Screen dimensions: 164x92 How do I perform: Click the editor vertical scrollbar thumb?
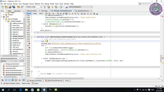tap(161, 59)
